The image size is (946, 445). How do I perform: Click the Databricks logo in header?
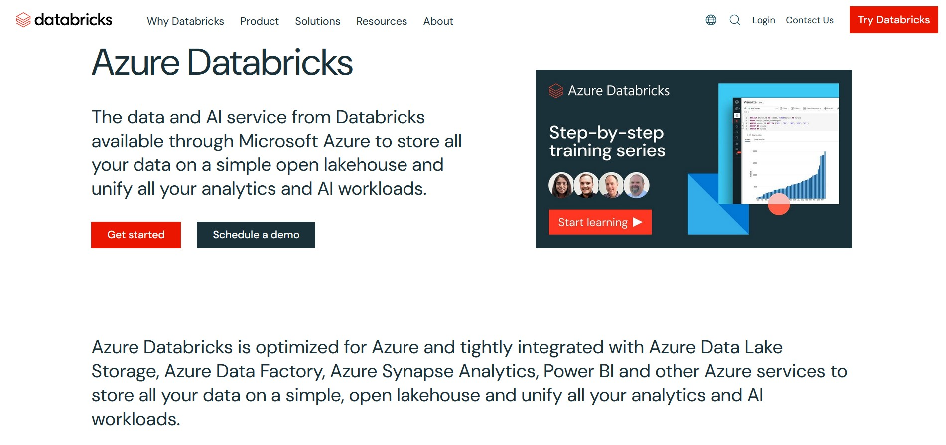tap(64, 20)
